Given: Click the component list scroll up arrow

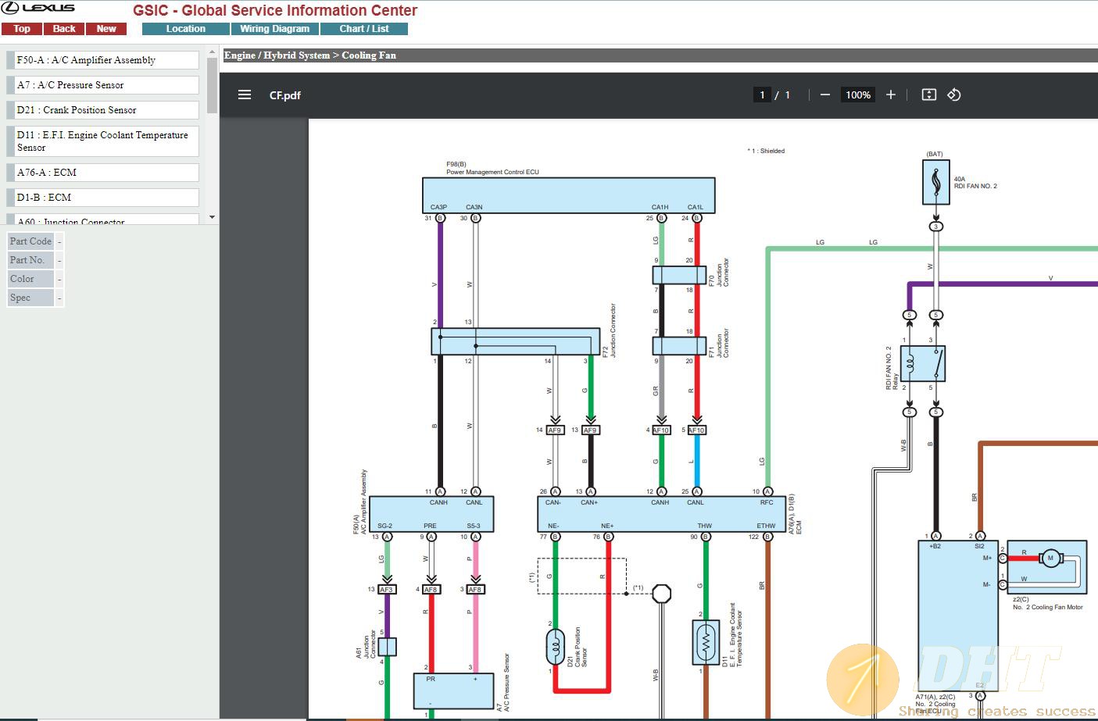Looking at the screenshot, I should pyautogui.click(x=213, y=52).
